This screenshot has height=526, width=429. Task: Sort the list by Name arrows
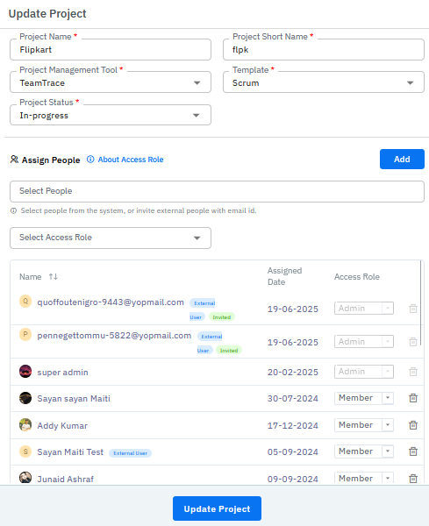53,277
